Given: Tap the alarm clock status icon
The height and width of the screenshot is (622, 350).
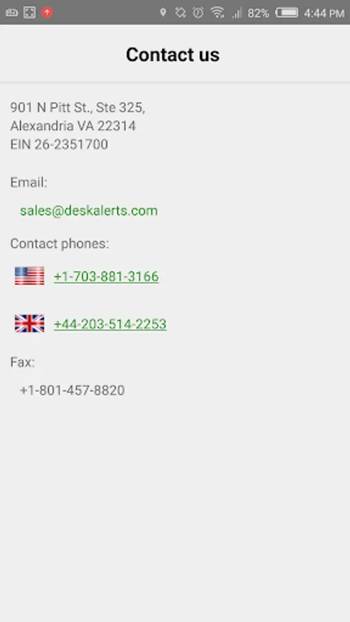Looking at the screenshot, I should coord(198,12).
